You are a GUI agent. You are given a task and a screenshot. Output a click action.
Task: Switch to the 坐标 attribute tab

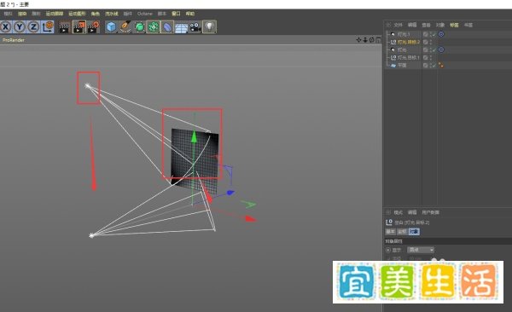point(402,232)
